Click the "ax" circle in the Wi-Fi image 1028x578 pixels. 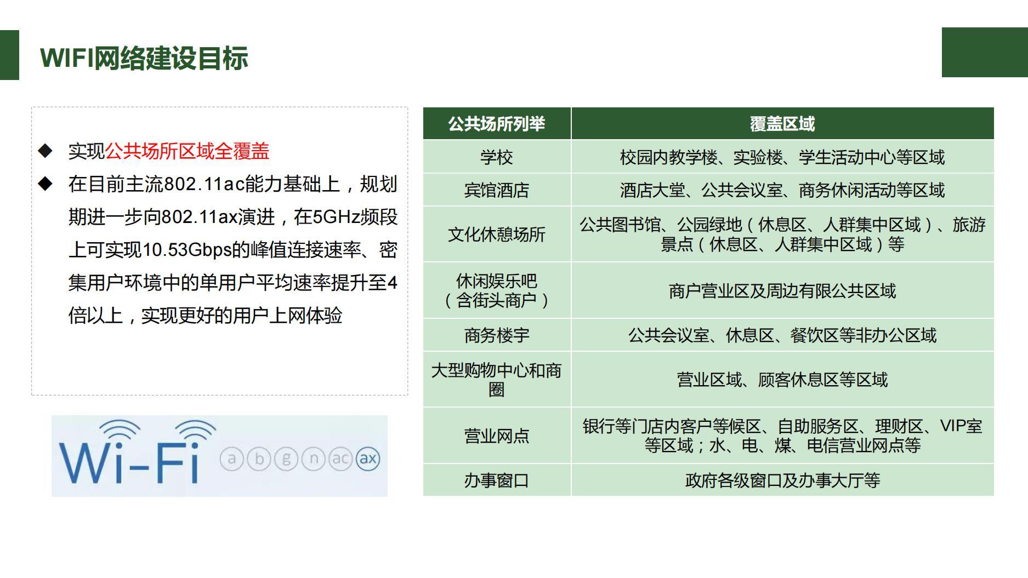coord(368,459)
